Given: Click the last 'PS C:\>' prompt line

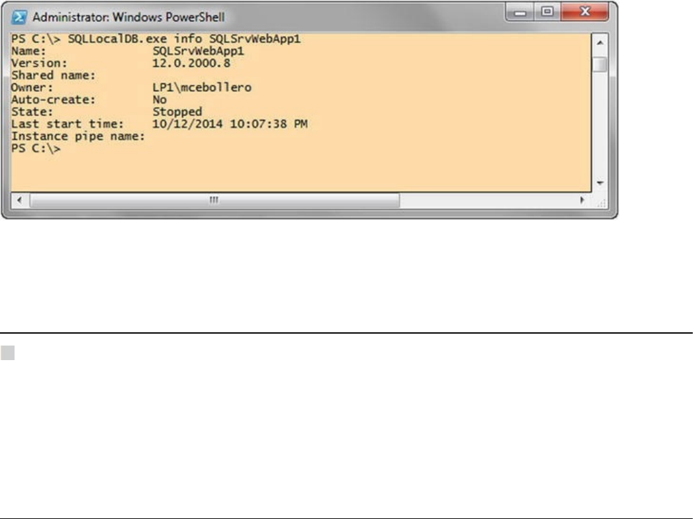Looking at the screenshot, I should [36, 148].
